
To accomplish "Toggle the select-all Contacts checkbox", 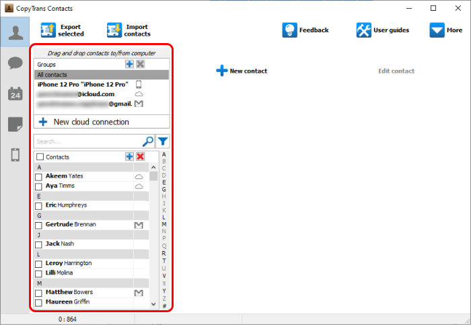I will pyautogui.click(x=40, y=157).
